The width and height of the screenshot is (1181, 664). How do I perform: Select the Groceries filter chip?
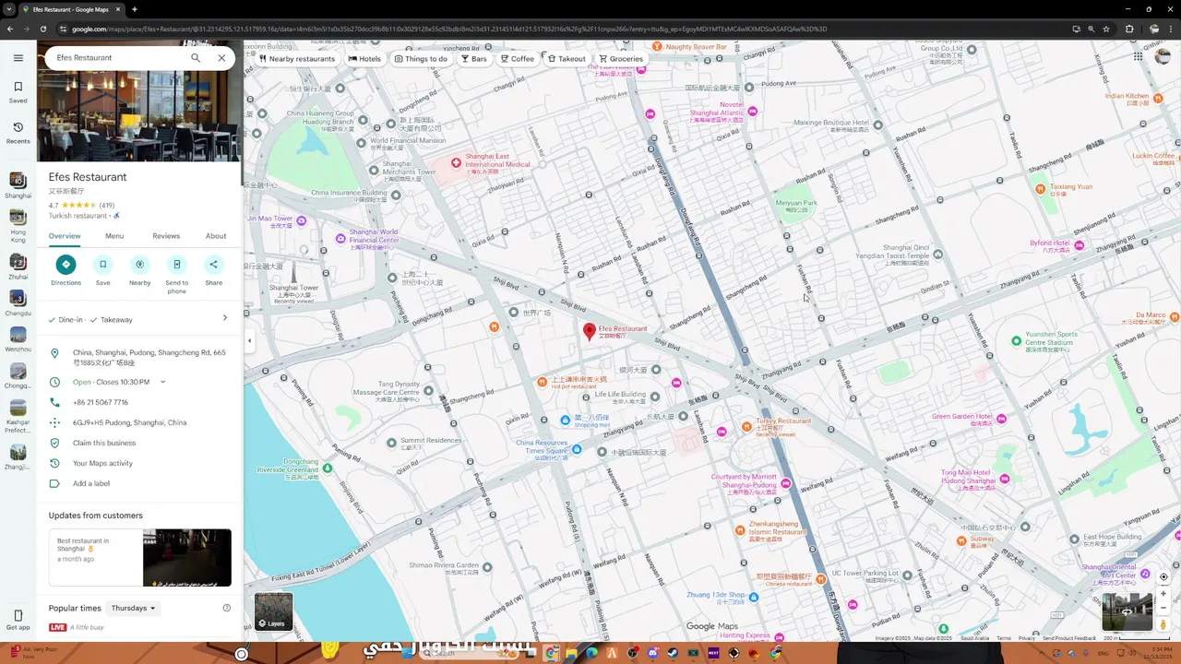621,58
